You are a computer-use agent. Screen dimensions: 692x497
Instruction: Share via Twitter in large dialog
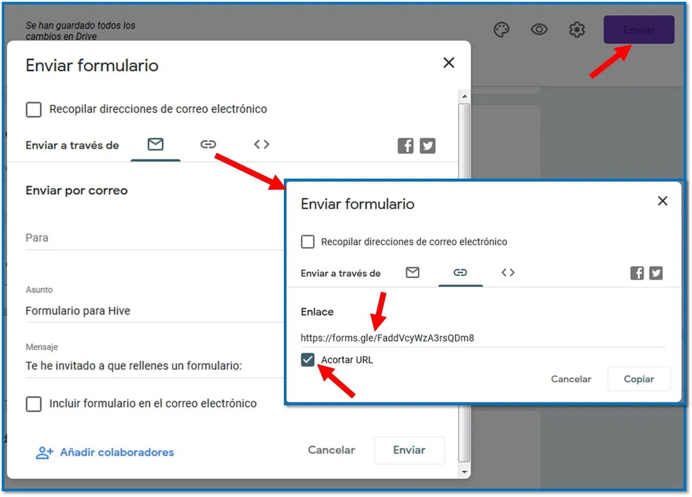tap(428, 146)
